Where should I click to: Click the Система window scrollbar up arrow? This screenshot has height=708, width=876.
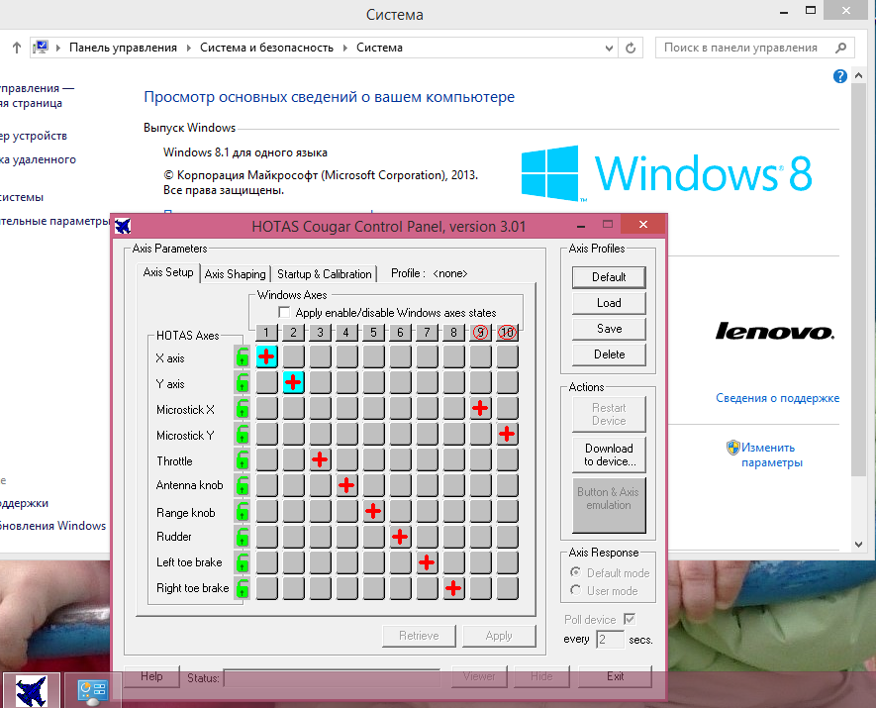[859, 76]
